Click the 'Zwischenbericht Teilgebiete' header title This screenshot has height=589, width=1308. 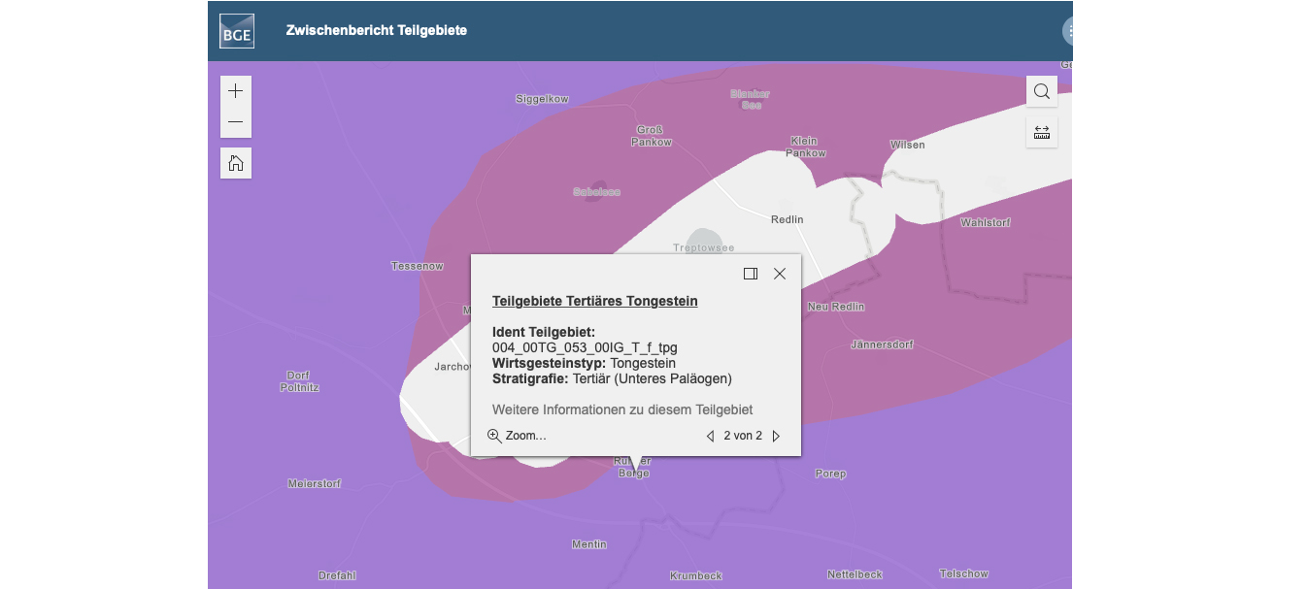[376, 30]
